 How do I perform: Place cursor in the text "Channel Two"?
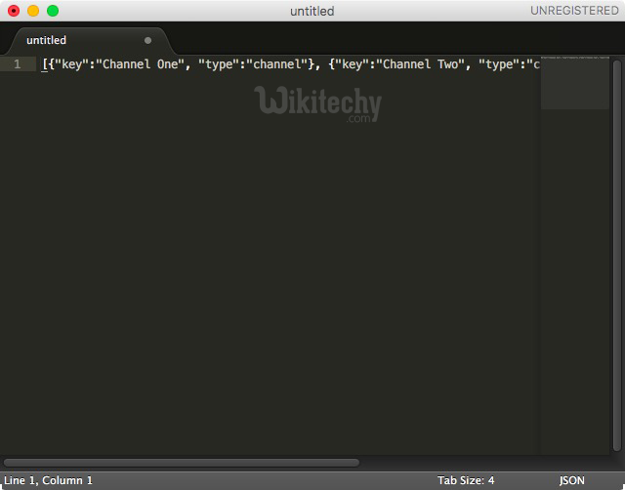[x=420, y=64]
